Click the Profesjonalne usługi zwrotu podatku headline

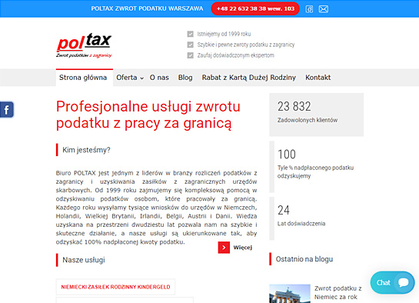coord(148,115)
